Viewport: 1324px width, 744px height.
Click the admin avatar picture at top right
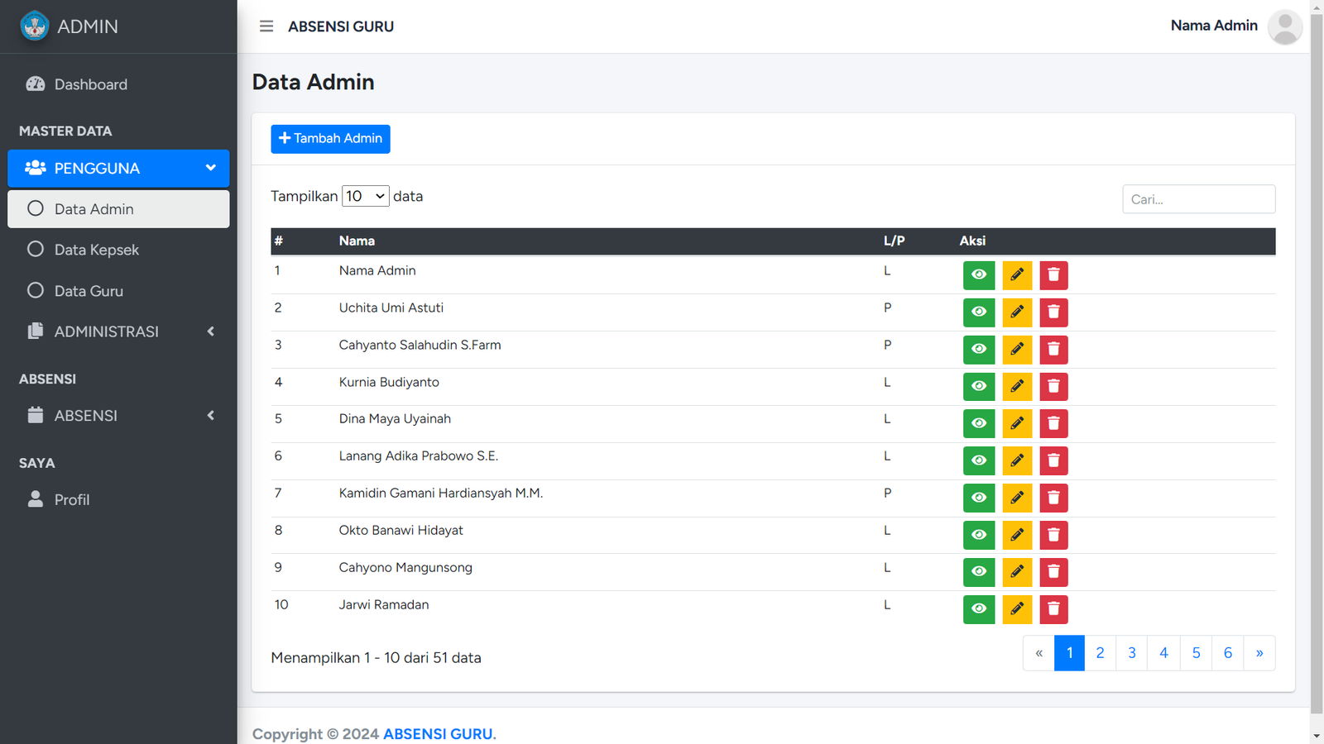(1284, 26)
